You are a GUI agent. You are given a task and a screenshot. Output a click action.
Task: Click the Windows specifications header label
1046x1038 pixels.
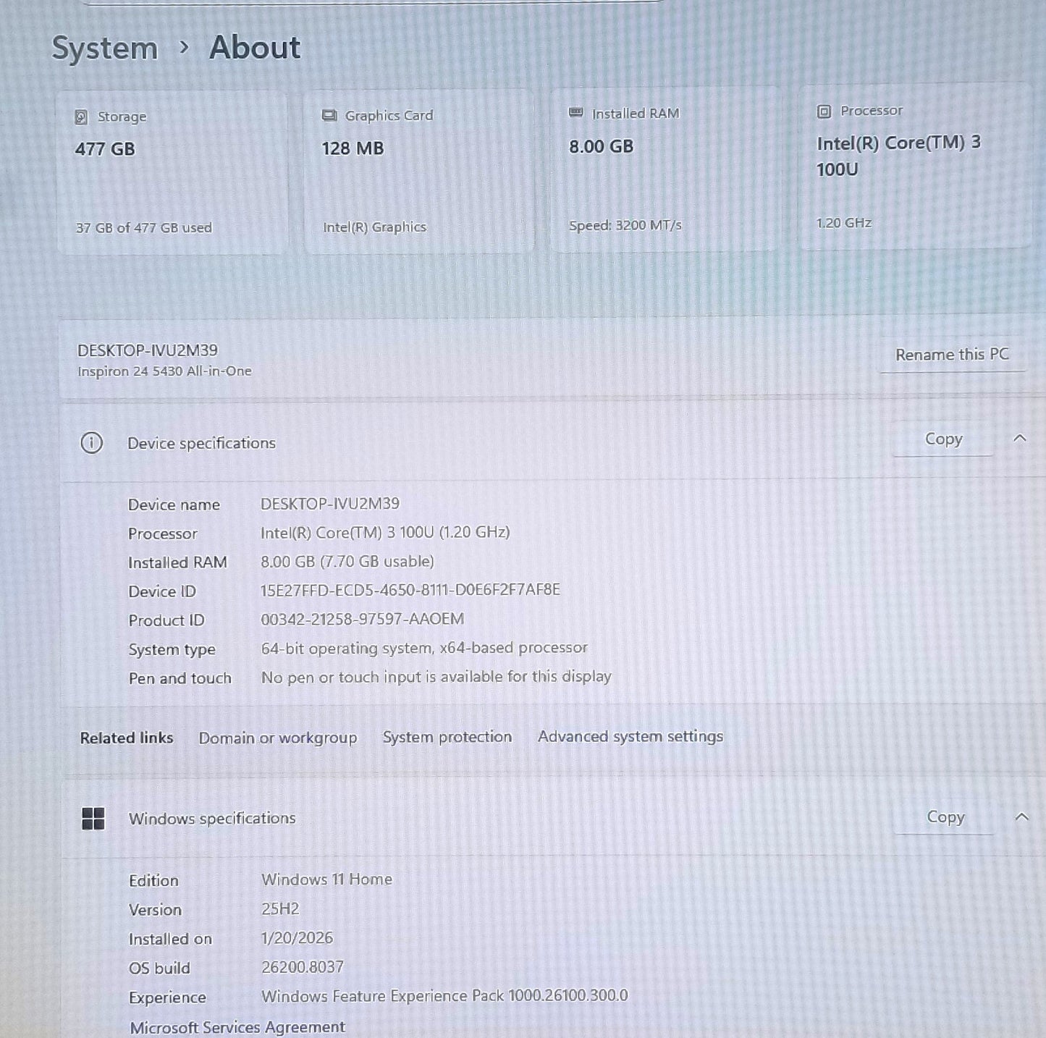pos(212,819)
